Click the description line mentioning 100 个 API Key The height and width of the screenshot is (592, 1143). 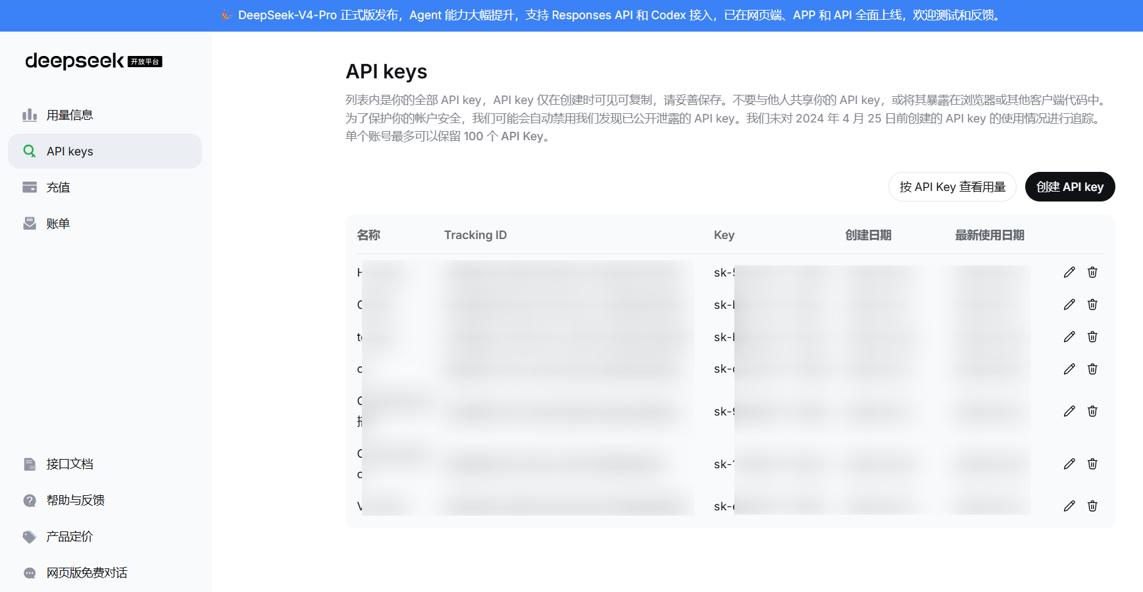click(x=449, y=136)
